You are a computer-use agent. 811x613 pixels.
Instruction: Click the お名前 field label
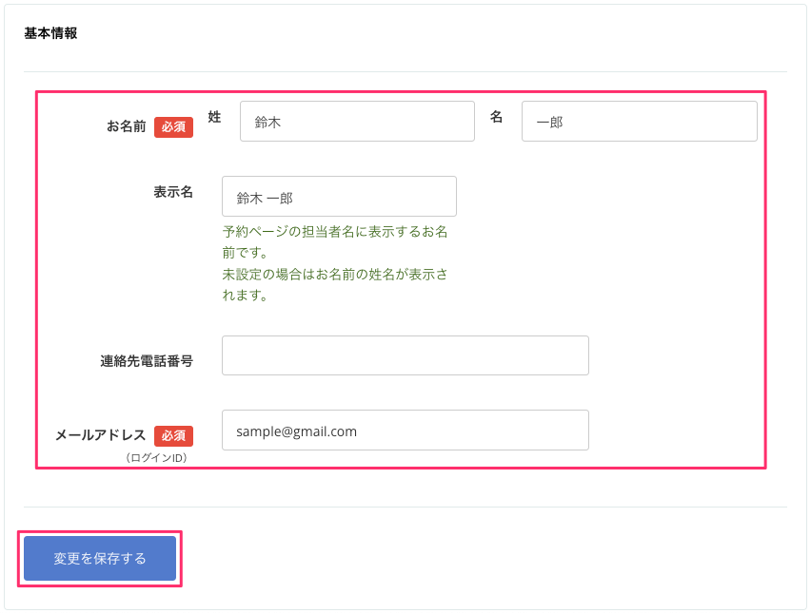click(126, 126)
